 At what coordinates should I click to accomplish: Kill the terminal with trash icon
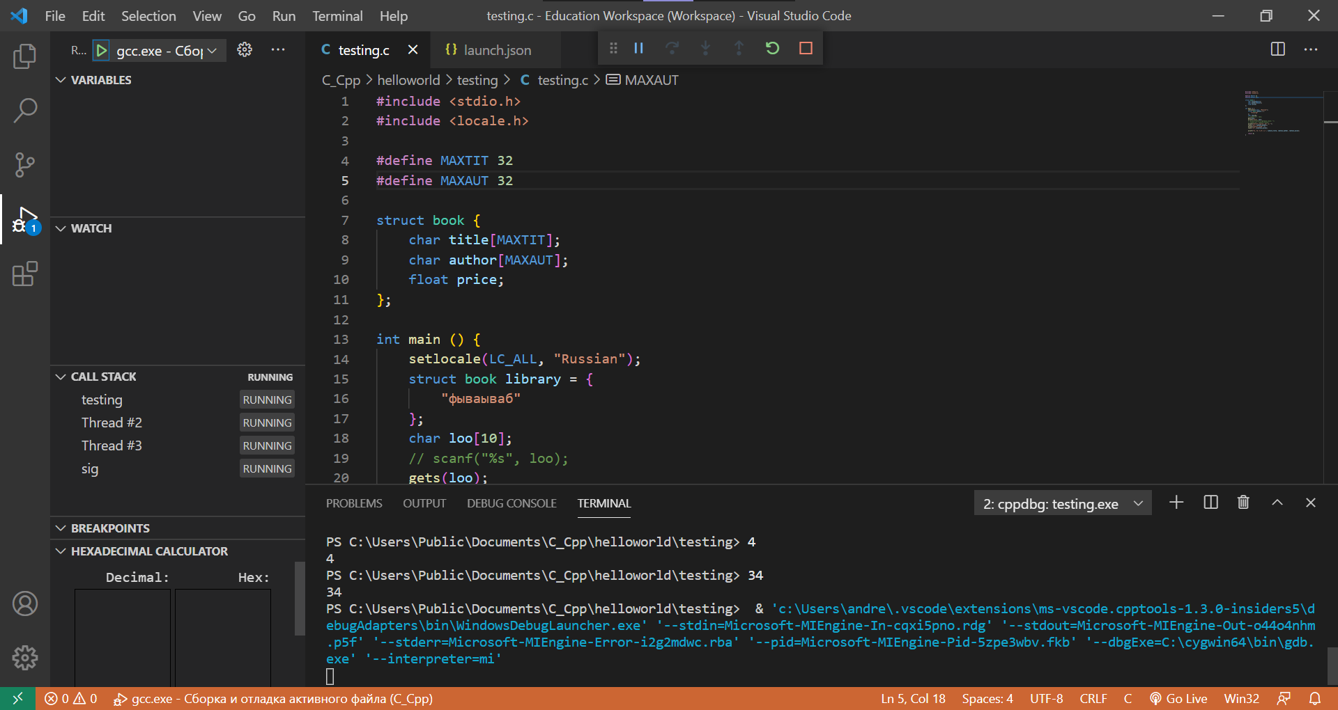[x=1243, y=503]
